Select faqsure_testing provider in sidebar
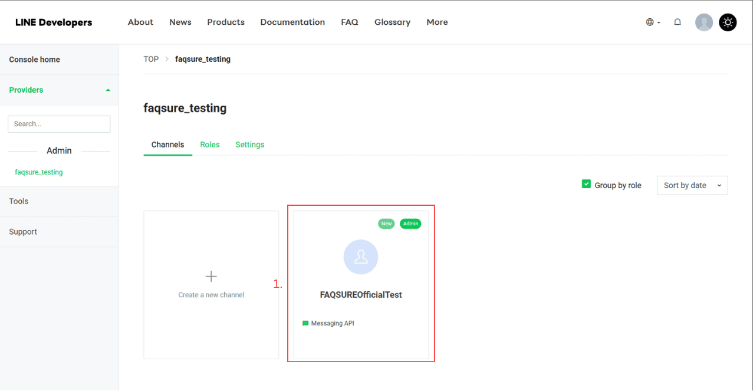Screen dimensions: 753x391 coord(39,172)
